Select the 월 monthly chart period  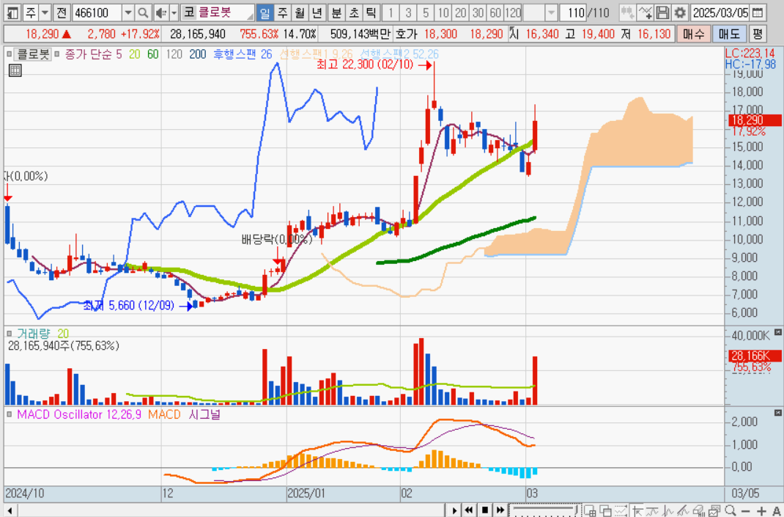click(x=300, y=12)
